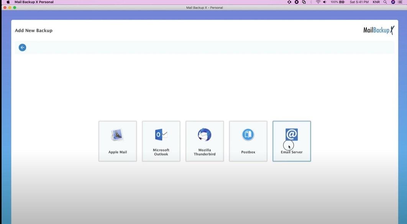Click the Wi-Fi status icon
Viewport: 407px width, 224px height.
(318, 2)
